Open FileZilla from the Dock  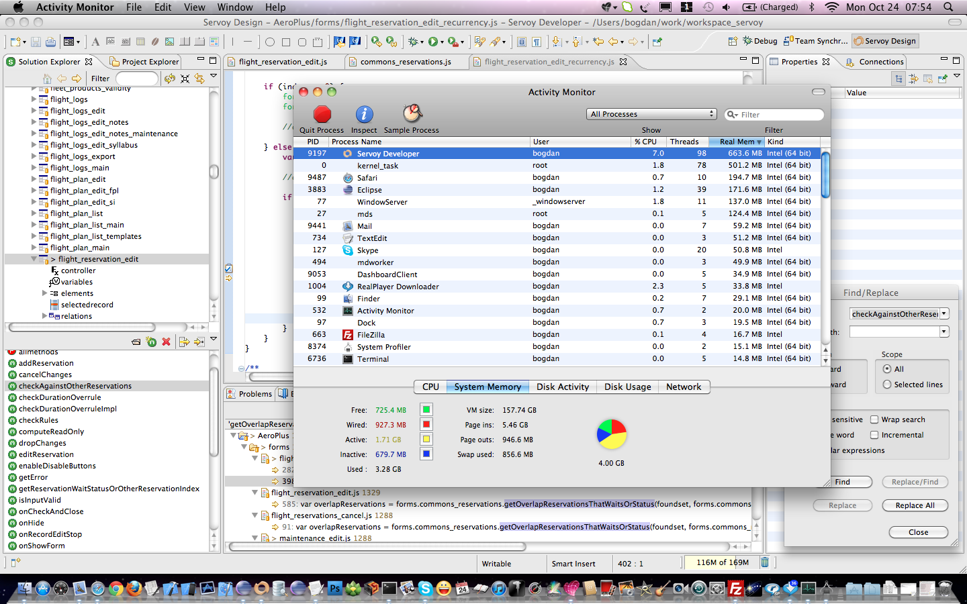(736, 589)
